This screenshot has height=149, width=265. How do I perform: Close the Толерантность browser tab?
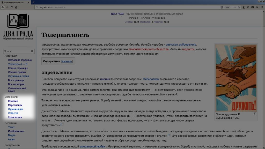[x=28, y=2]
